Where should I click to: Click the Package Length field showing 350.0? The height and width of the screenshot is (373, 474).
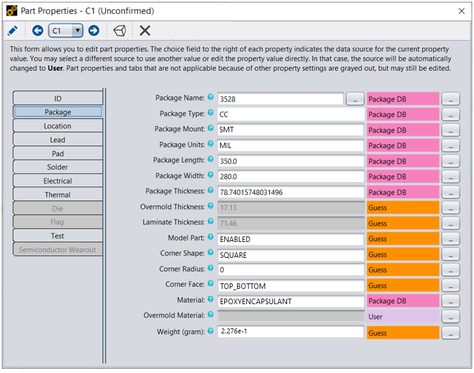(x=291, y=161)
